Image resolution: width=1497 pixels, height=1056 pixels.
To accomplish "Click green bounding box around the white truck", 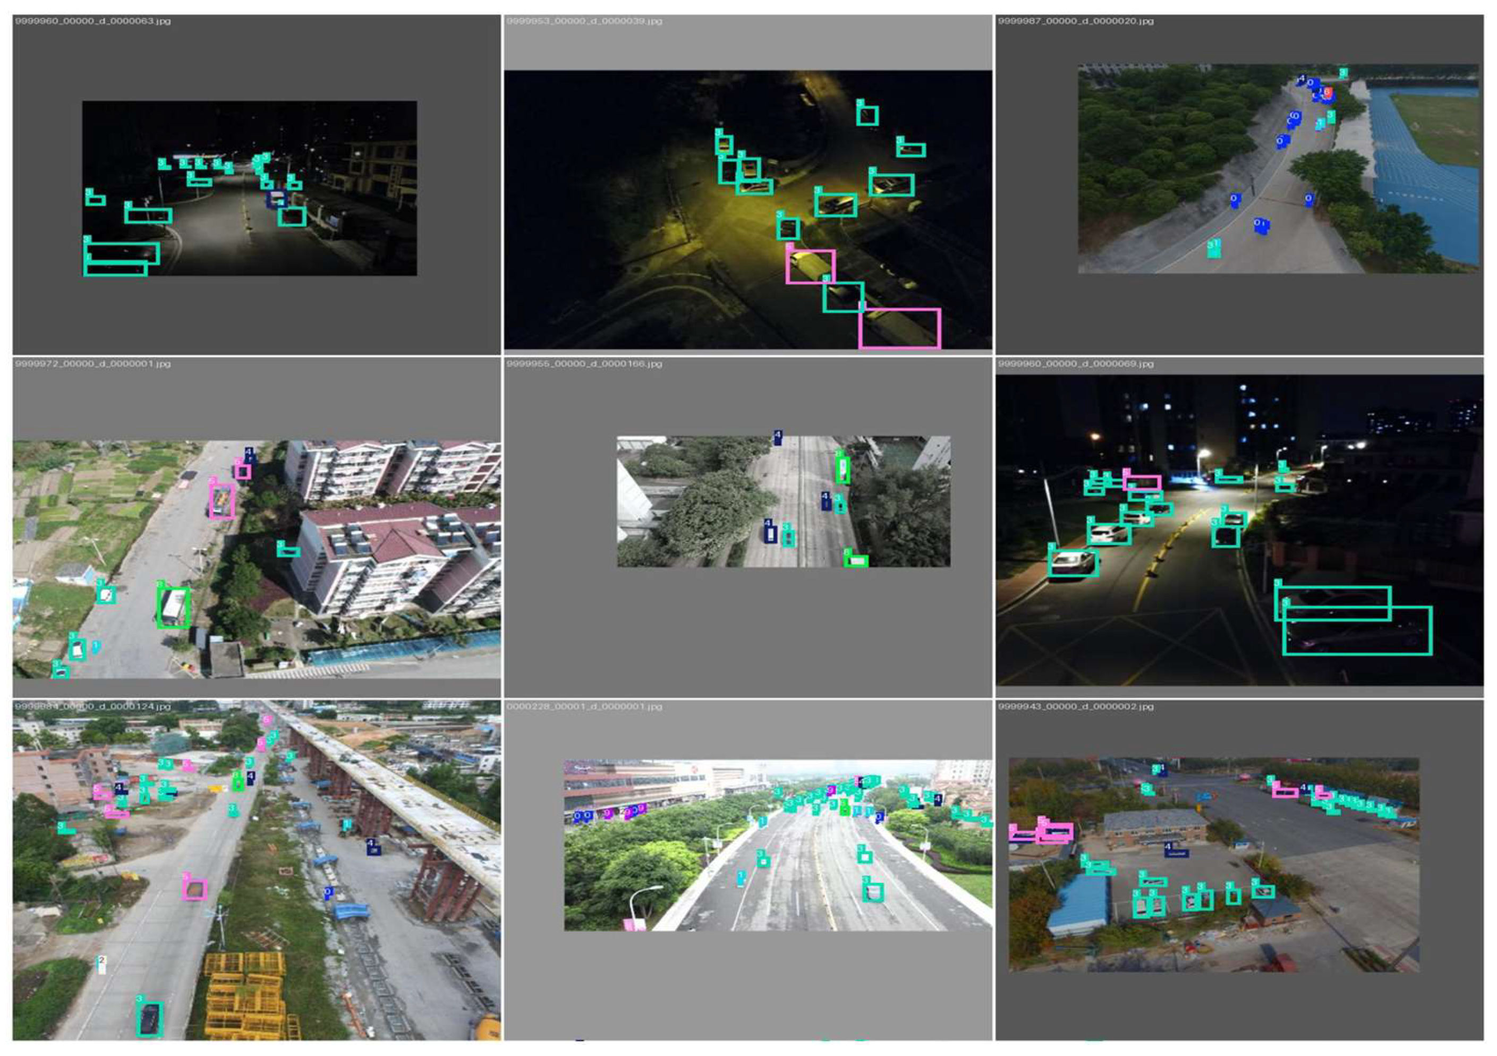I will [174, 608].
